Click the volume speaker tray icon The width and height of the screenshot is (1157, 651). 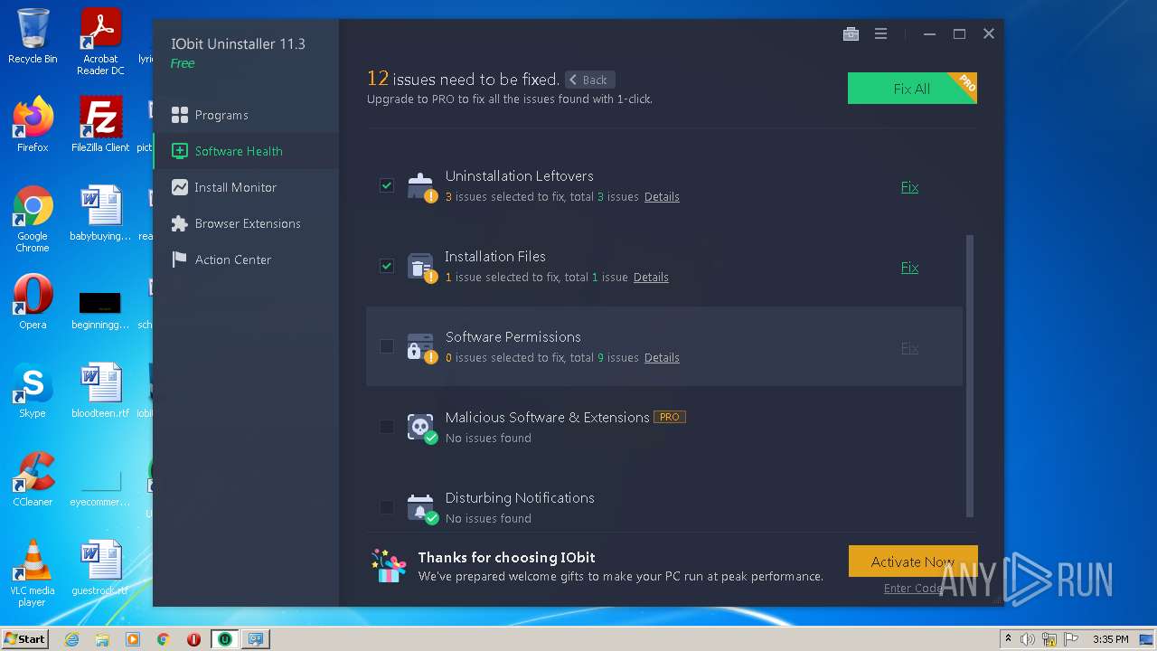pyautogui.click(x=1028, y=639)
